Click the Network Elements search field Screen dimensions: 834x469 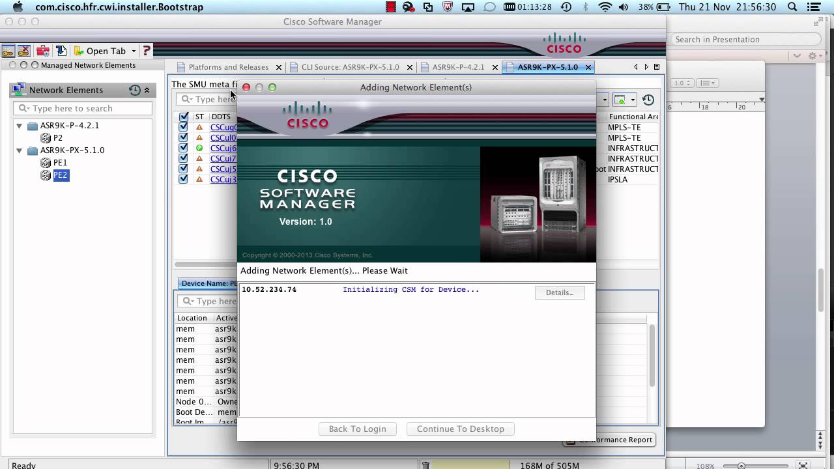[x=83, y=108]
